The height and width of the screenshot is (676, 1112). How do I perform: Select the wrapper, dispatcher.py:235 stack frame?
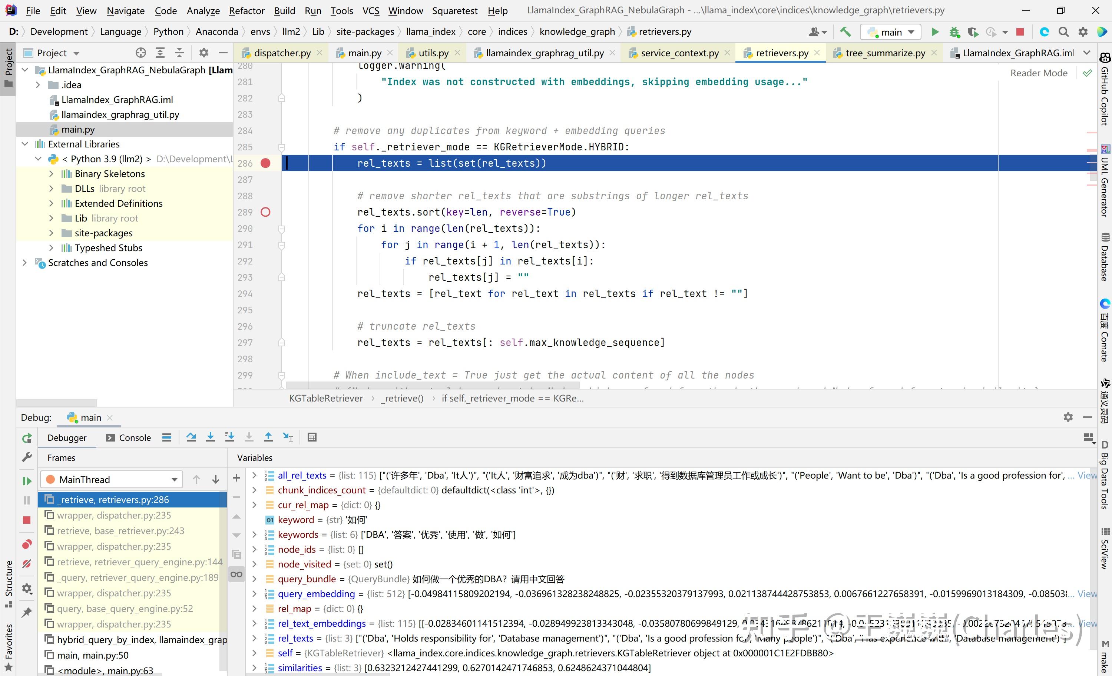point(114,515)
